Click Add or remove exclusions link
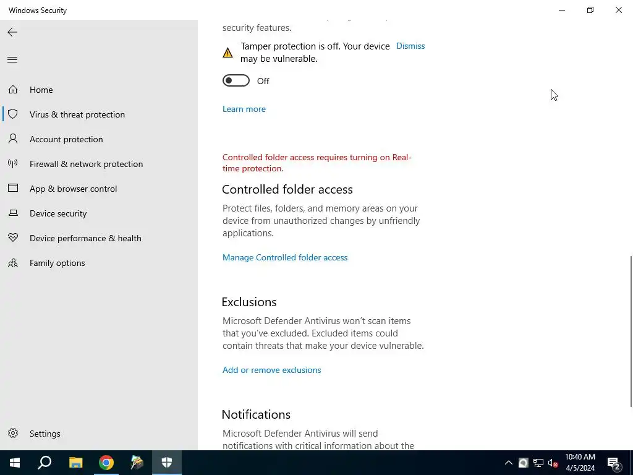Image resolution: width=633 pixels, height=475 pixels. pos(272,370)
